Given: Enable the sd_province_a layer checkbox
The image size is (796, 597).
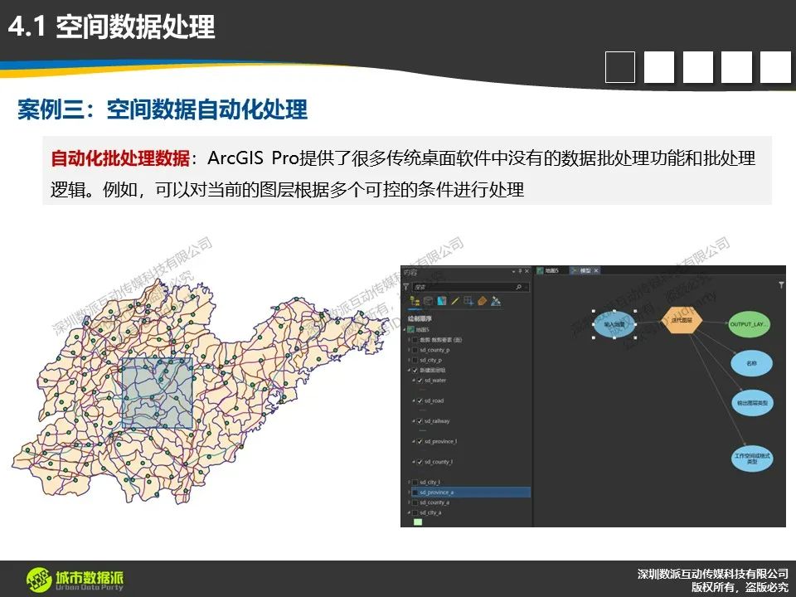Looking at the screenshot, I should [415, 493].
